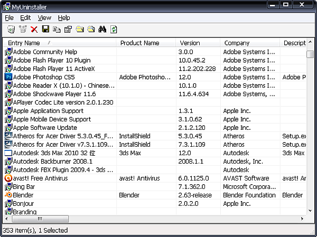Sort by the Product Name column header
Viewport: 317px width, 237px height.
[146, 43]
